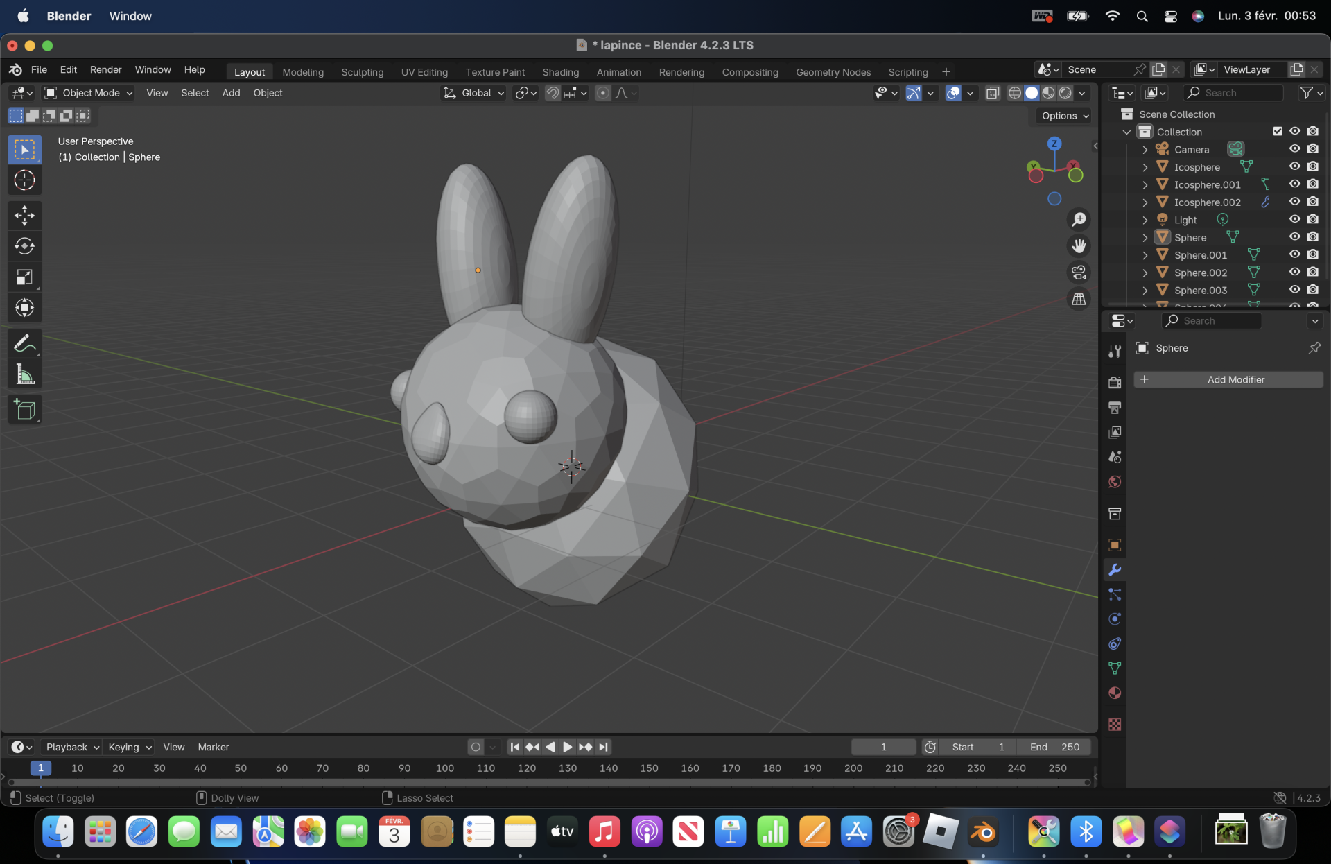Click the zoom magnifier in viewport
Screen dimensions: 1331x864
click(x=1079, y=220)
